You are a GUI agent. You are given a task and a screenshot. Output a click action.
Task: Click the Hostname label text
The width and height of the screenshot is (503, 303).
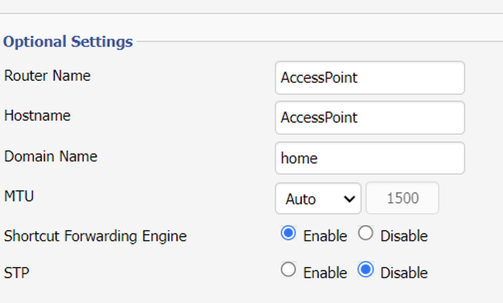[37, 116]
